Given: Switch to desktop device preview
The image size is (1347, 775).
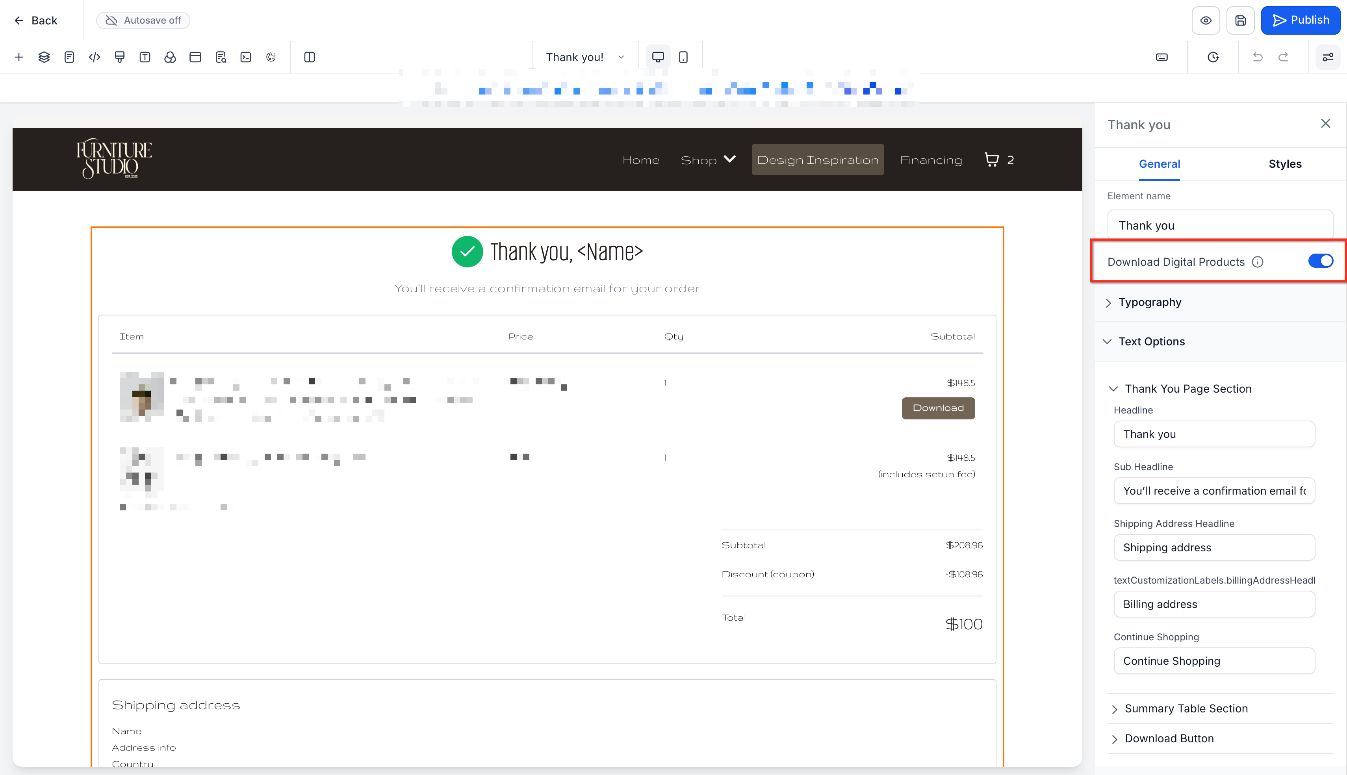Looking at the screenshot, I should (x=658, y=57).
